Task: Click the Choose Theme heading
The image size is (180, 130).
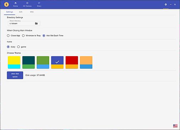Action: 14,53
